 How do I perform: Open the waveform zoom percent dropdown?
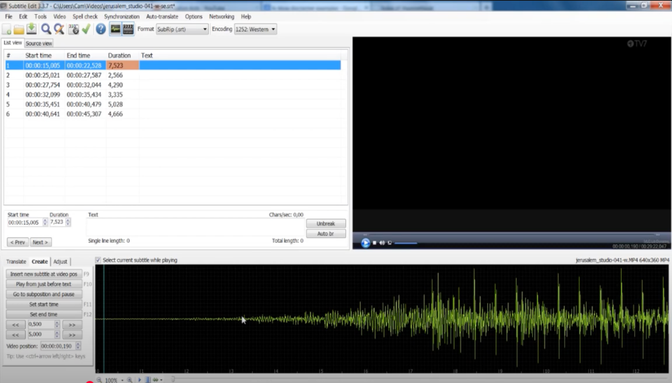click(x=122, y=380)
